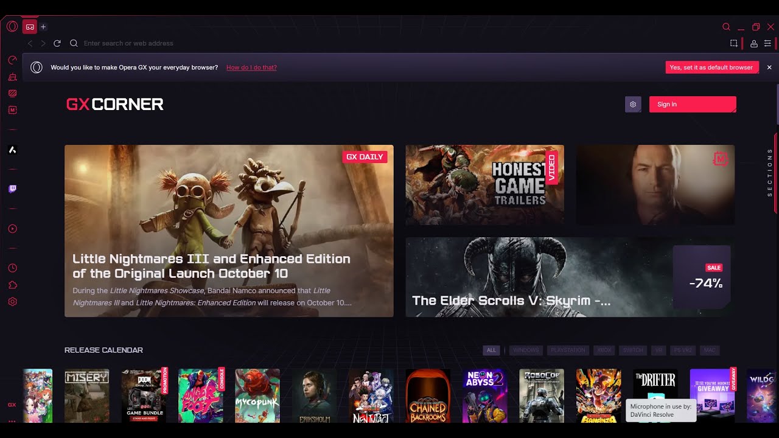Filter release calendar by Xbox
The width and height of the screenshot is (779, 438).
click(604, 350)
